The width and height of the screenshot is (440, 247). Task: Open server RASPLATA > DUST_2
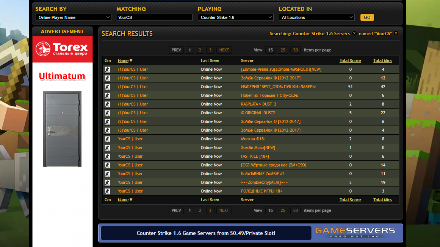click(x=258, y=104)
